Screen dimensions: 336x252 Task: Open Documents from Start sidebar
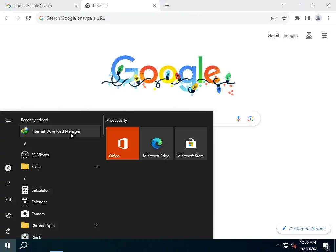[8, 184]
